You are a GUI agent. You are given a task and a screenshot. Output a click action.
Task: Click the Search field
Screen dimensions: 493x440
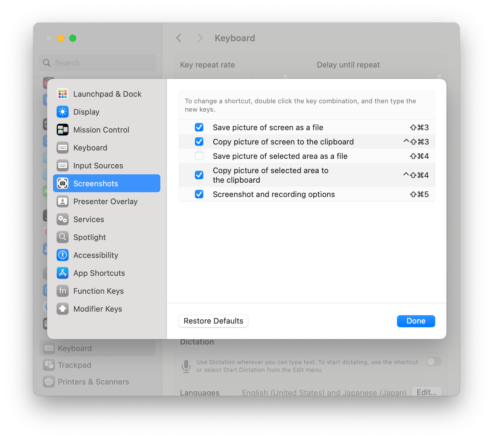point(97,63)
